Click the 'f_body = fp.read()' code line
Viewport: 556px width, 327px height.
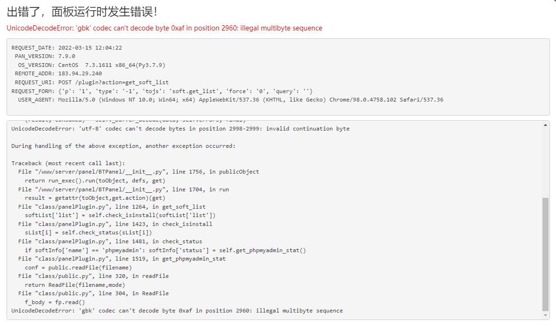[55, 302]
